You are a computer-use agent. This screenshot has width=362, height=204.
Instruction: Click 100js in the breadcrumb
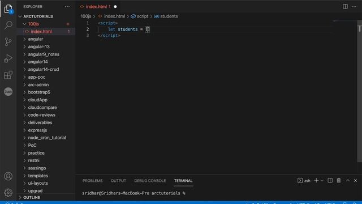click(x=85, y=16)
